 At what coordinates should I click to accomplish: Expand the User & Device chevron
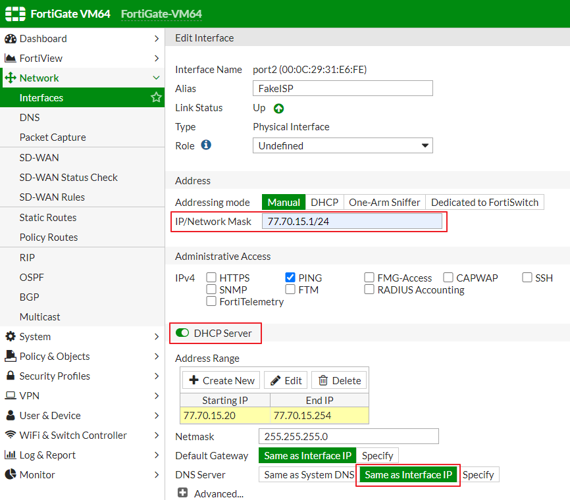[157, 415]
